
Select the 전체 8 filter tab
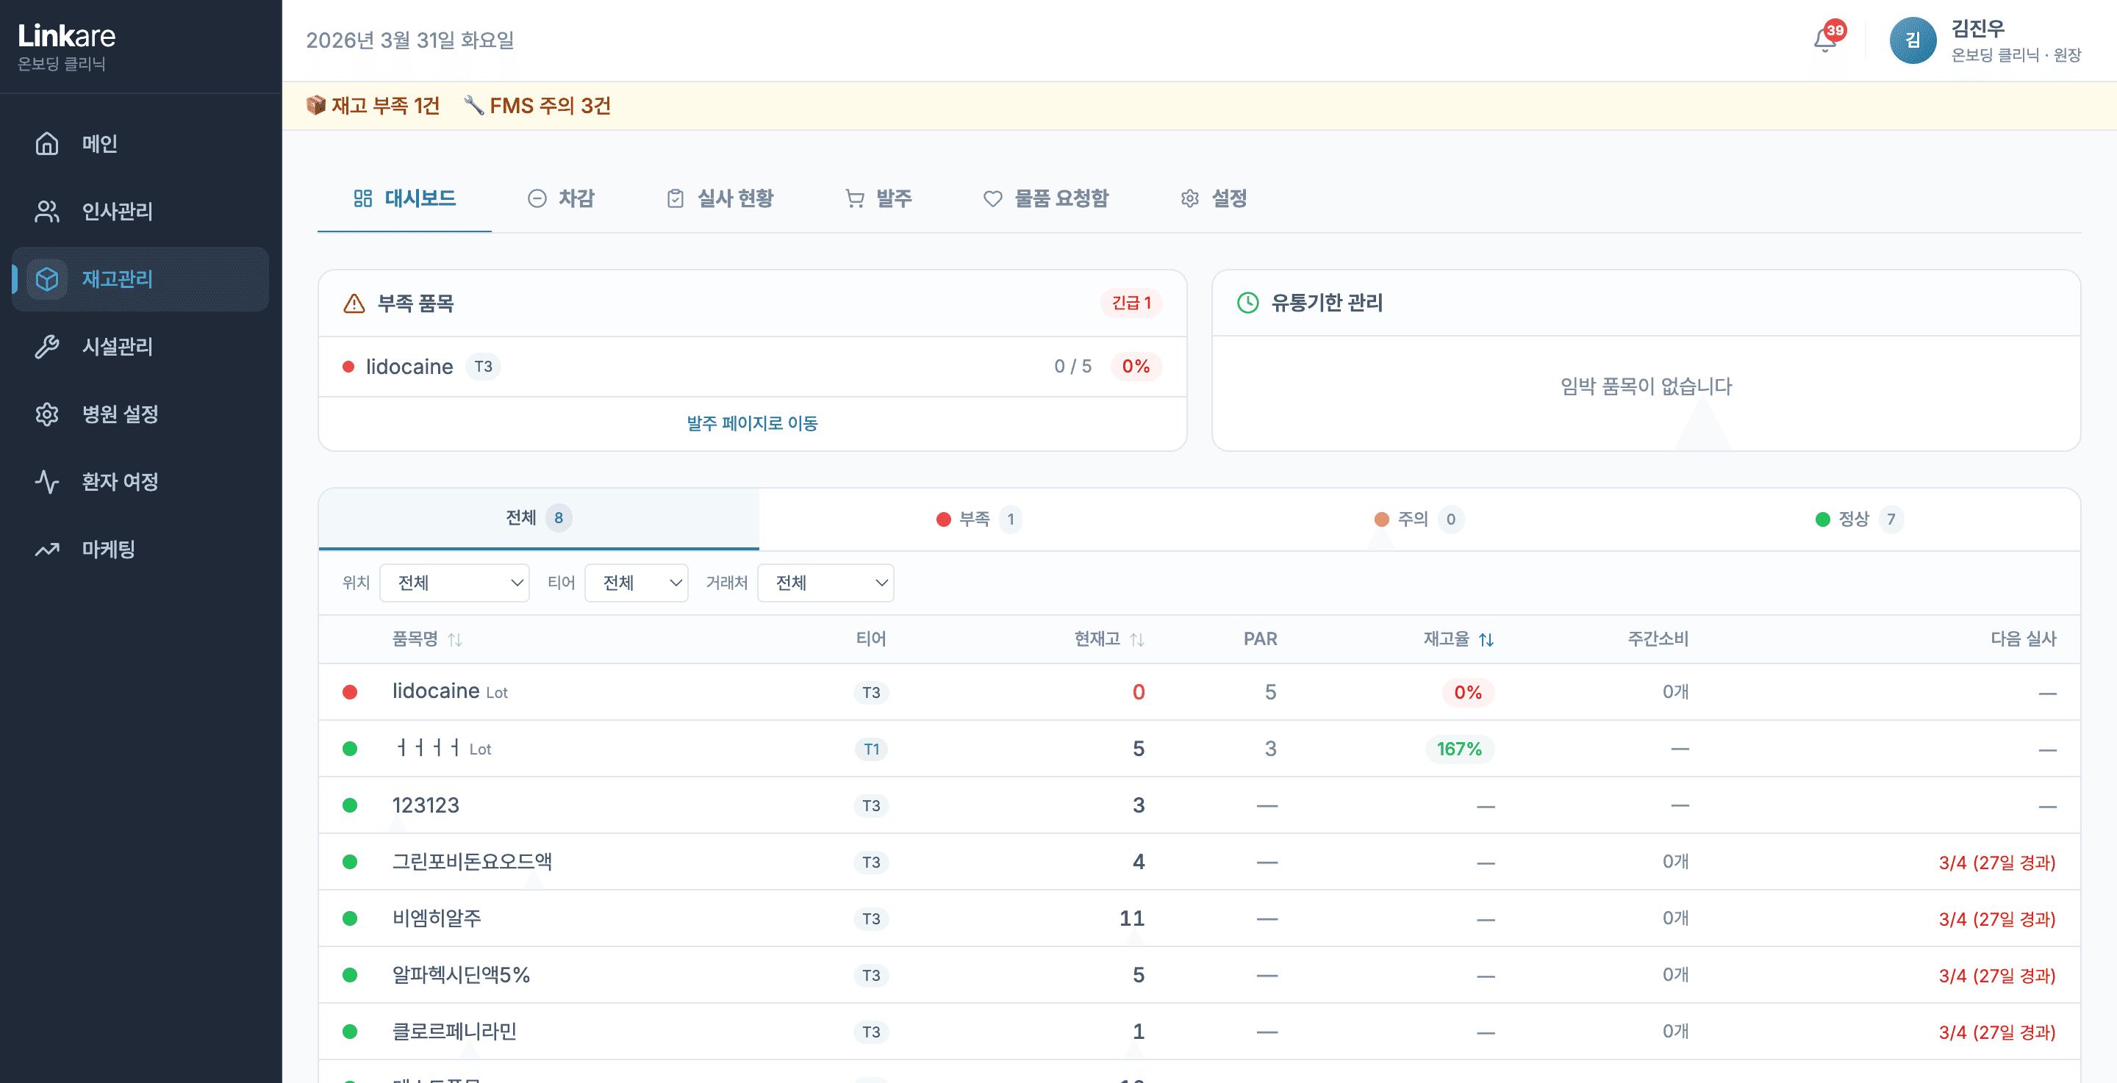pos(538,518)
